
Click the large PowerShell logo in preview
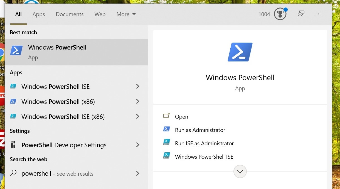tap(240, 52)
